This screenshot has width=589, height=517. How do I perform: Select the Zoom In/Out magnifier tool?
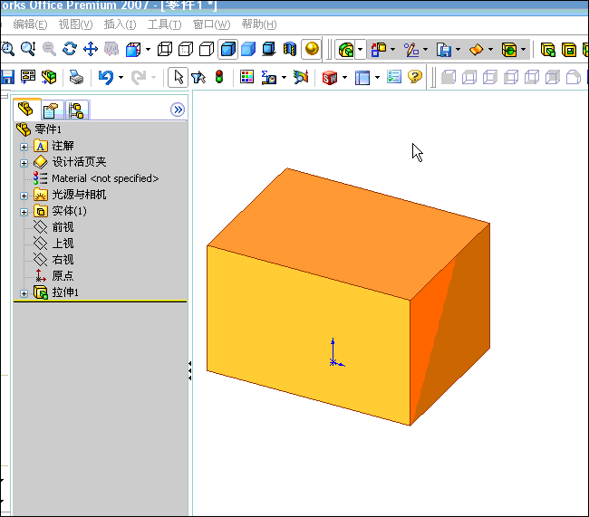28,49
